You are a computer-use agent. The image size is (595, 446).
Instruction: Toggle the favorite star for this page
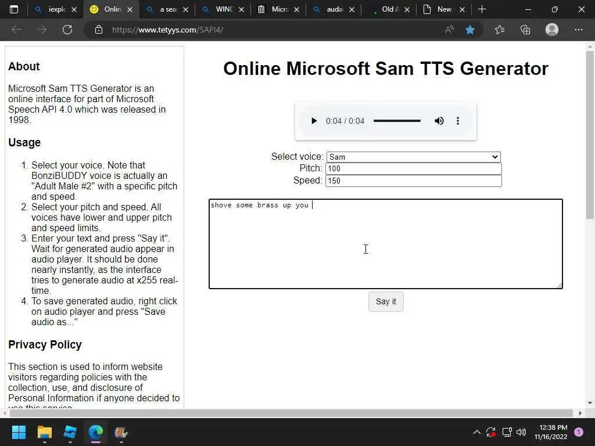coord(469,30)
